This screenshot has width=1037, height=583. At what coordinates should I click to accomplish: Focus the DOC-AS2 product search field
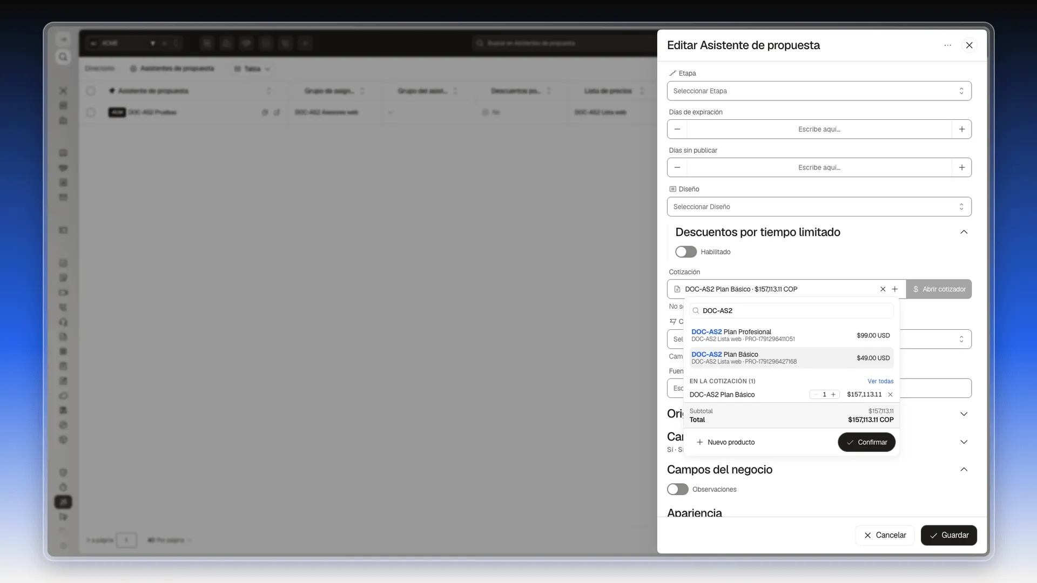pyautogui.click(x=791, y=311)
